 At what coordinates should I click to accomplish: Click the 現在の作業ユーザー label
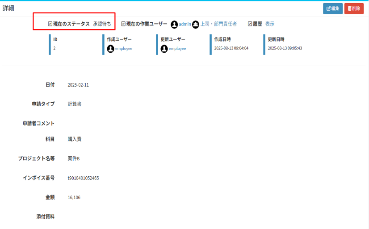point(147,24)
